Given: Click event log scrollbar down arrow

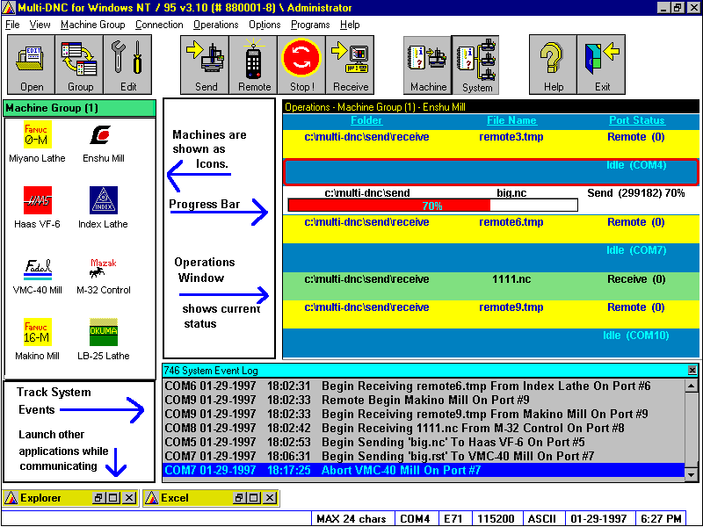Looking at the screenshot, I should 692,474.
